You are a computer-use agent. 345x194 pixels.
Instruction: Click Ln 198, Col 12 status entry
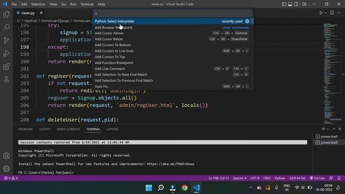point(218,178)
